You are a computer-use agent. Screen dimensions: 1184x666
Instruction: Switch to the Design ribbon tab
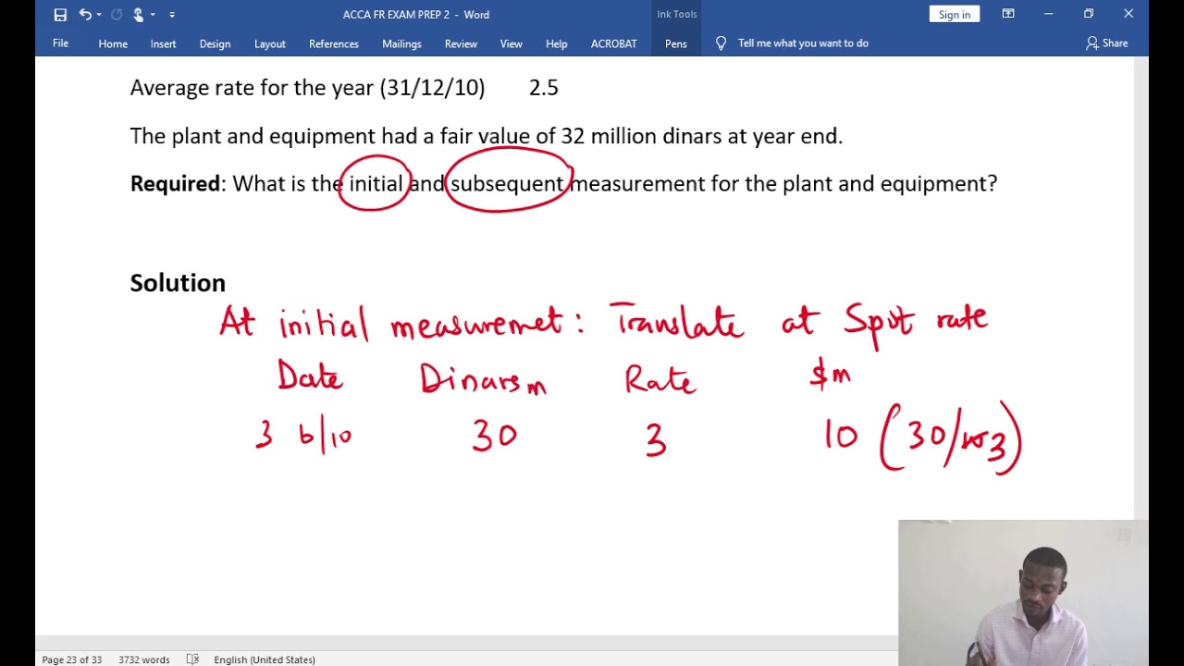tap(215, 43)
